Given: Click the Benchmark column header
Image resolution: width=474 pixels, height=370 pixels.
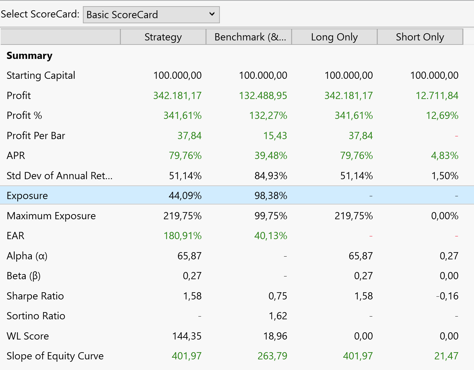Looking at the screenshot, I should [249, 37].
